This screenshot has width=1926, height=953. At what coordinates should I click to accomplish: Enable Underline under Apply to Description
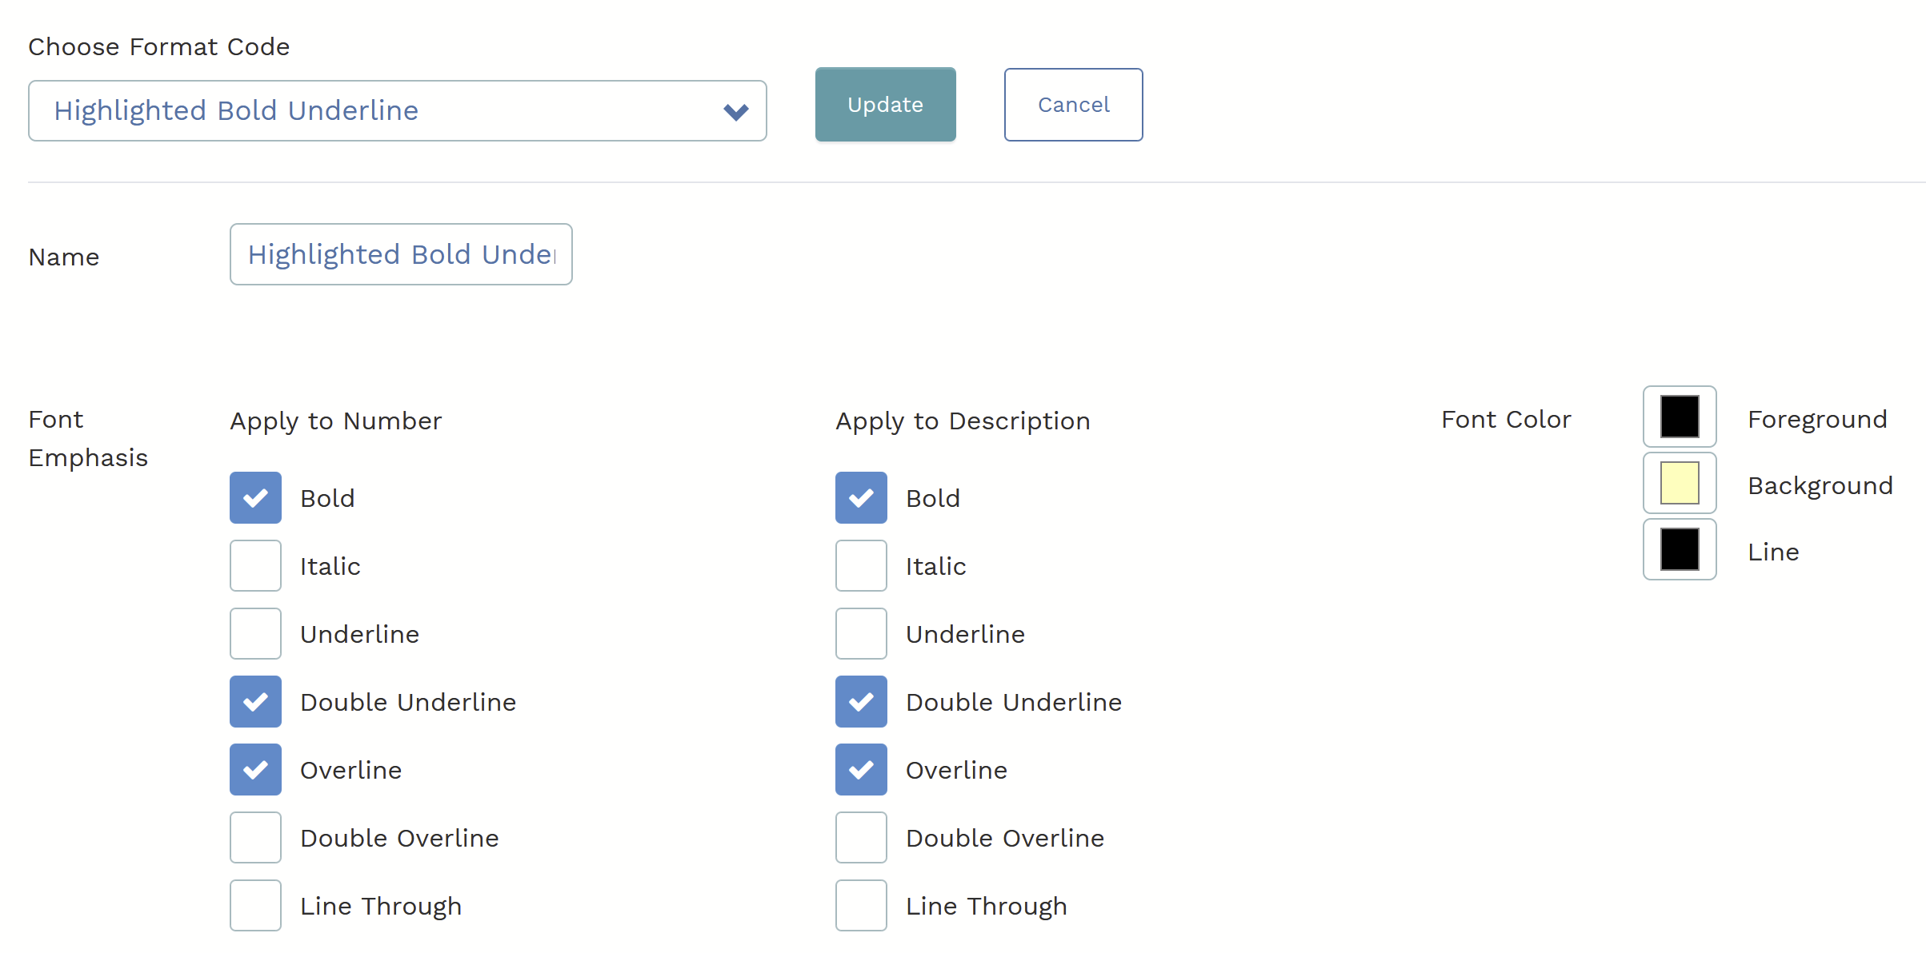click(x=861, y=634)
